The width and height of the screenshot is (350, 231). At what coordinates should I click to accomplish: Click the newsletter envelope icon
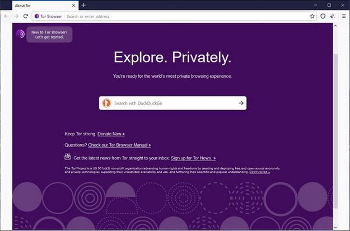point(68,157)
